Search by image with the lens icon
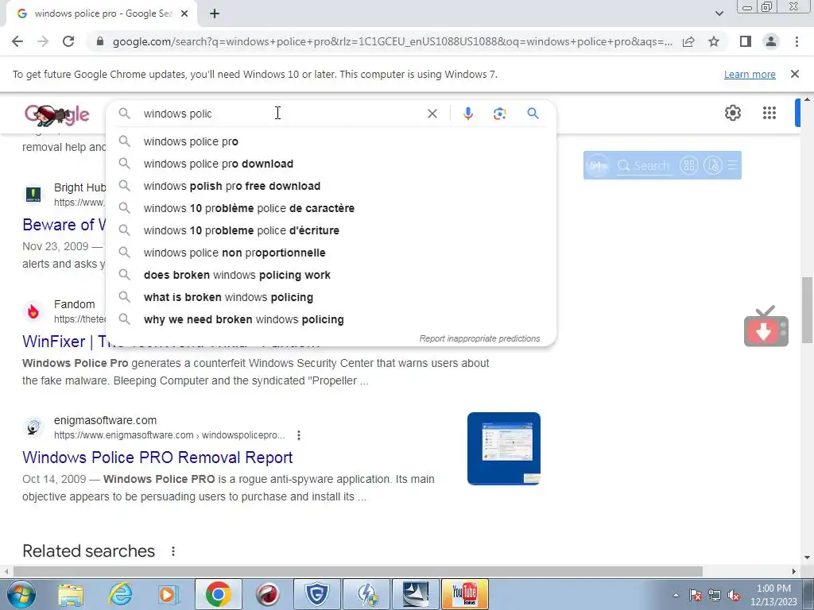This screenshot has width=814, height=610. click(x=499, y=114)
